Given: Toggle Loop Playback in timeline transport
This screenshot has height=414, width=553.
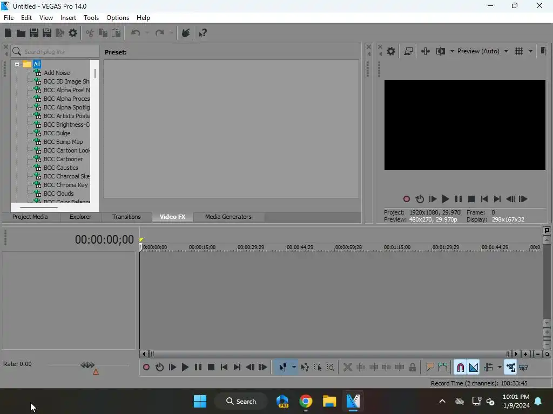Looking at the screenshot, I should pos(159,368).
